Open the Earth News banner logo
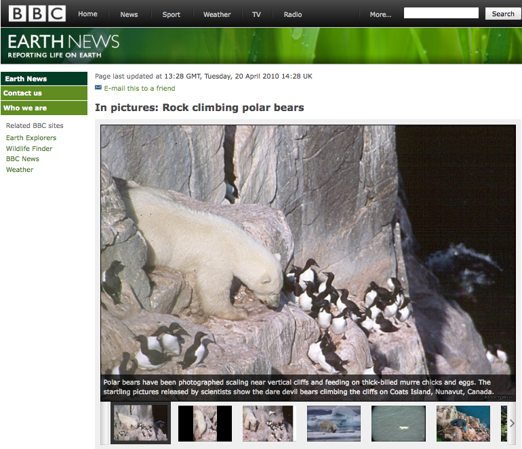The image size is (522, 449). click(x=64, y=46)
